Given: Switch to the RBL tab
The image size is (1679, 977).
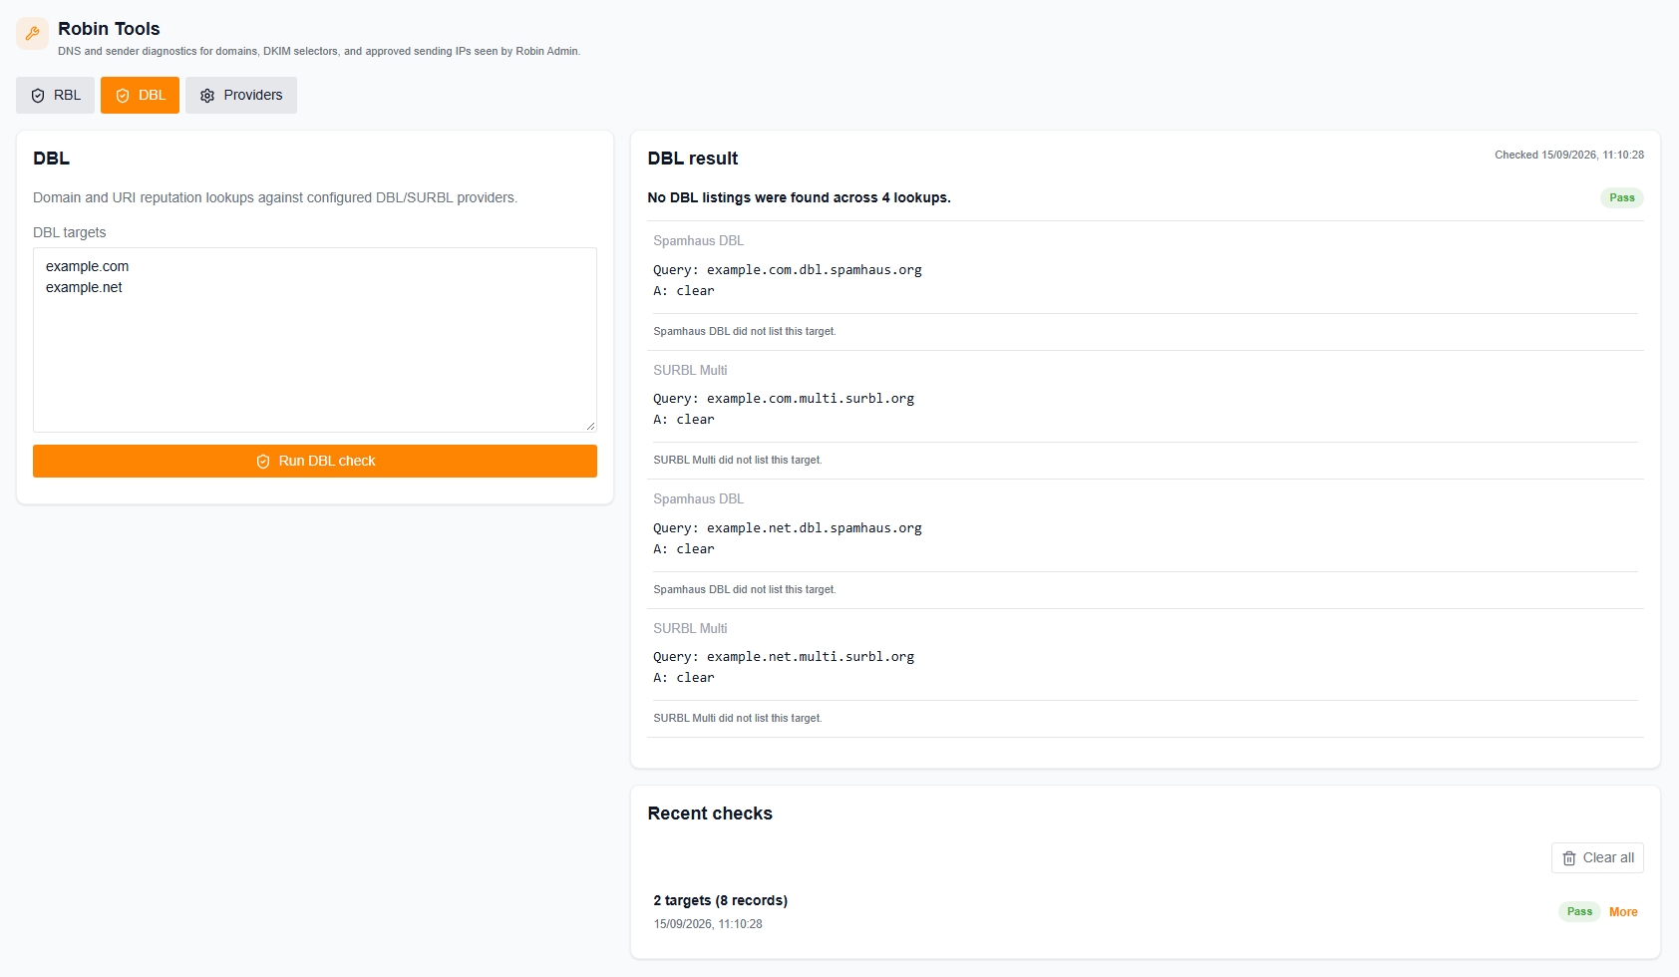Looking at the screenshot, I should (55, 96).
